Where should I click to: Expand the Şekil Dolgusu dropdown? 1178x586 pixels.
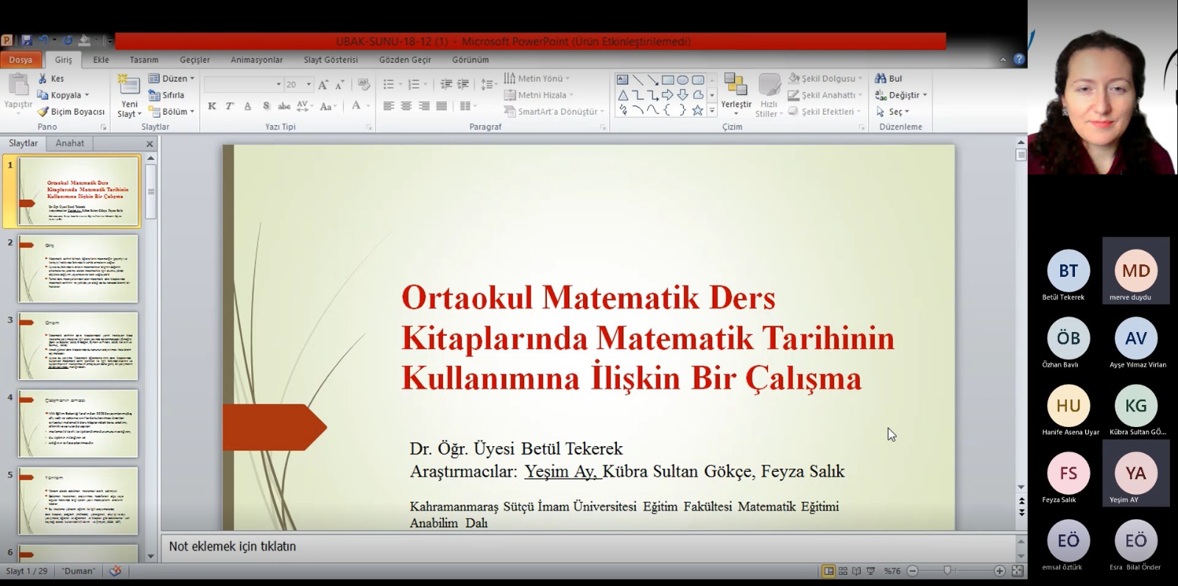[860, 78]
